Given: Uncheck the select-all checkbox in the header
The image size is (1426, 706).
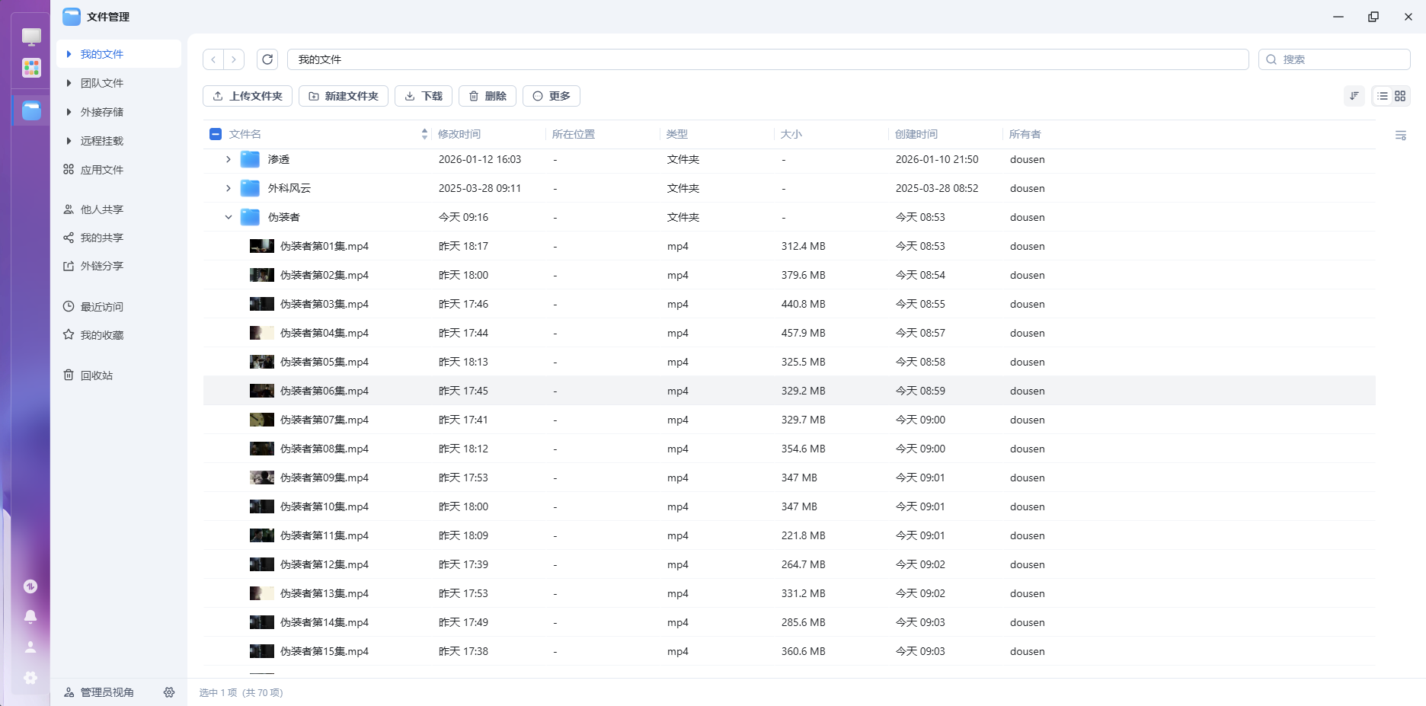Looking at the screenshot, I should 216,133.
